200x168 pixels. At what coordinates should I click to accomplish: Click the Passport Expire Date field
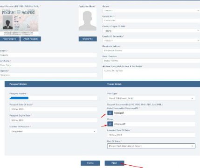pos(53,120)
